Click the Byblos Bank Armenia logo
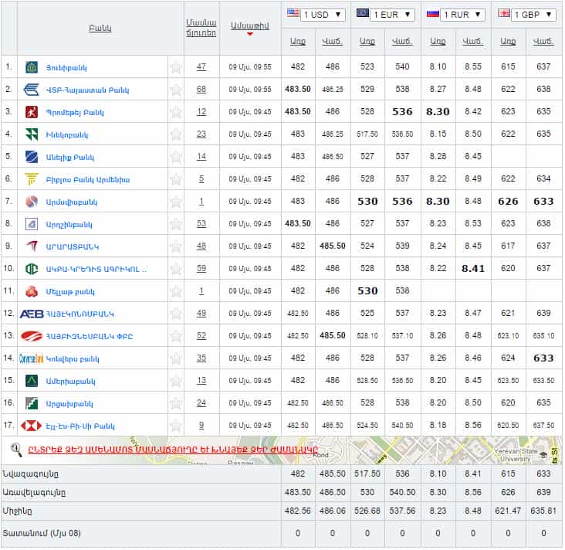 32,179
